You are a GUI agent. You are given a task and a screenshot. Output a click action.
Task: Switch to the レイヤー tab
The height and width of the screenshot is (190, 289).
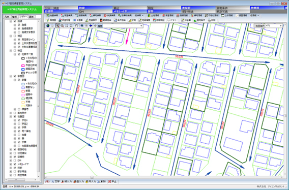click(23, 17)
